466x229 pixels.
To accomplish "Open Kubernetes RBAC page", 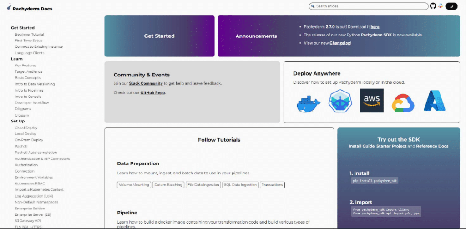I will pos(30,183).
